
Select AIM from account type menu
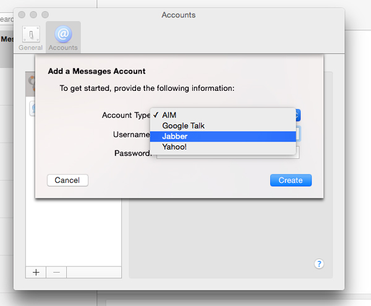tap(223, 115)
